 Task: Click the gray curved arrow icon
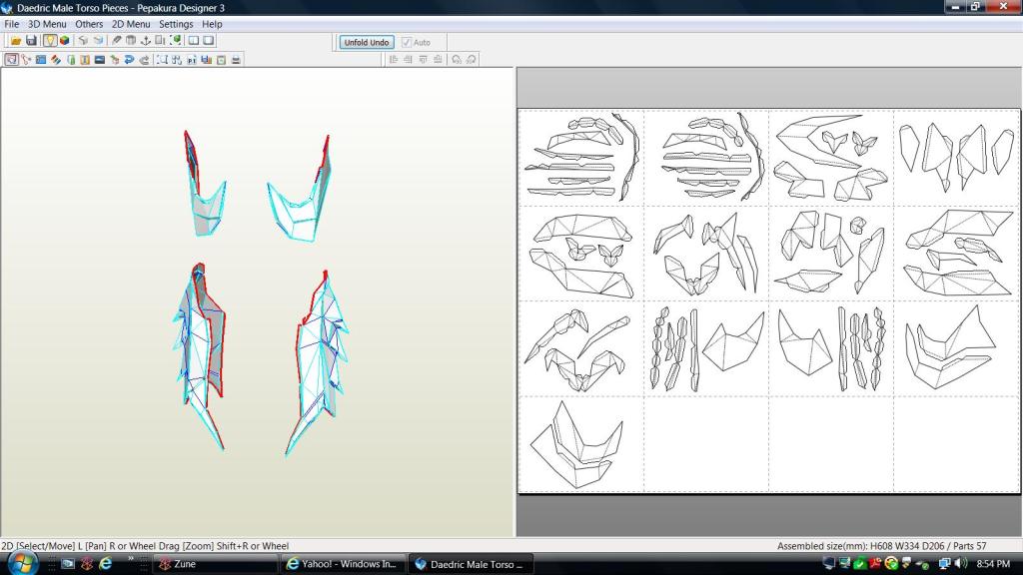pyautogui.click(x=144, y=59)
